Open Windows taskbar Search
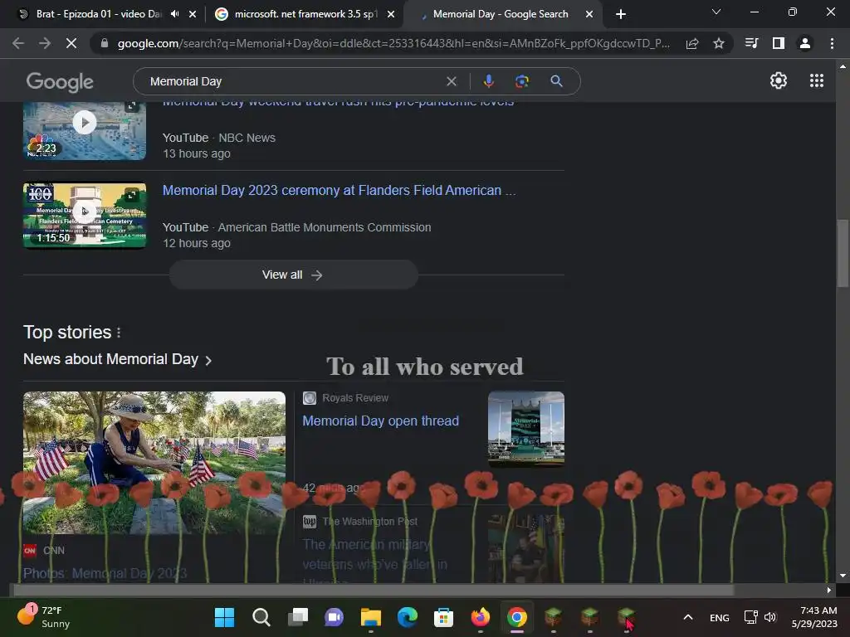850x637 pixels. [x=261, y=617]
